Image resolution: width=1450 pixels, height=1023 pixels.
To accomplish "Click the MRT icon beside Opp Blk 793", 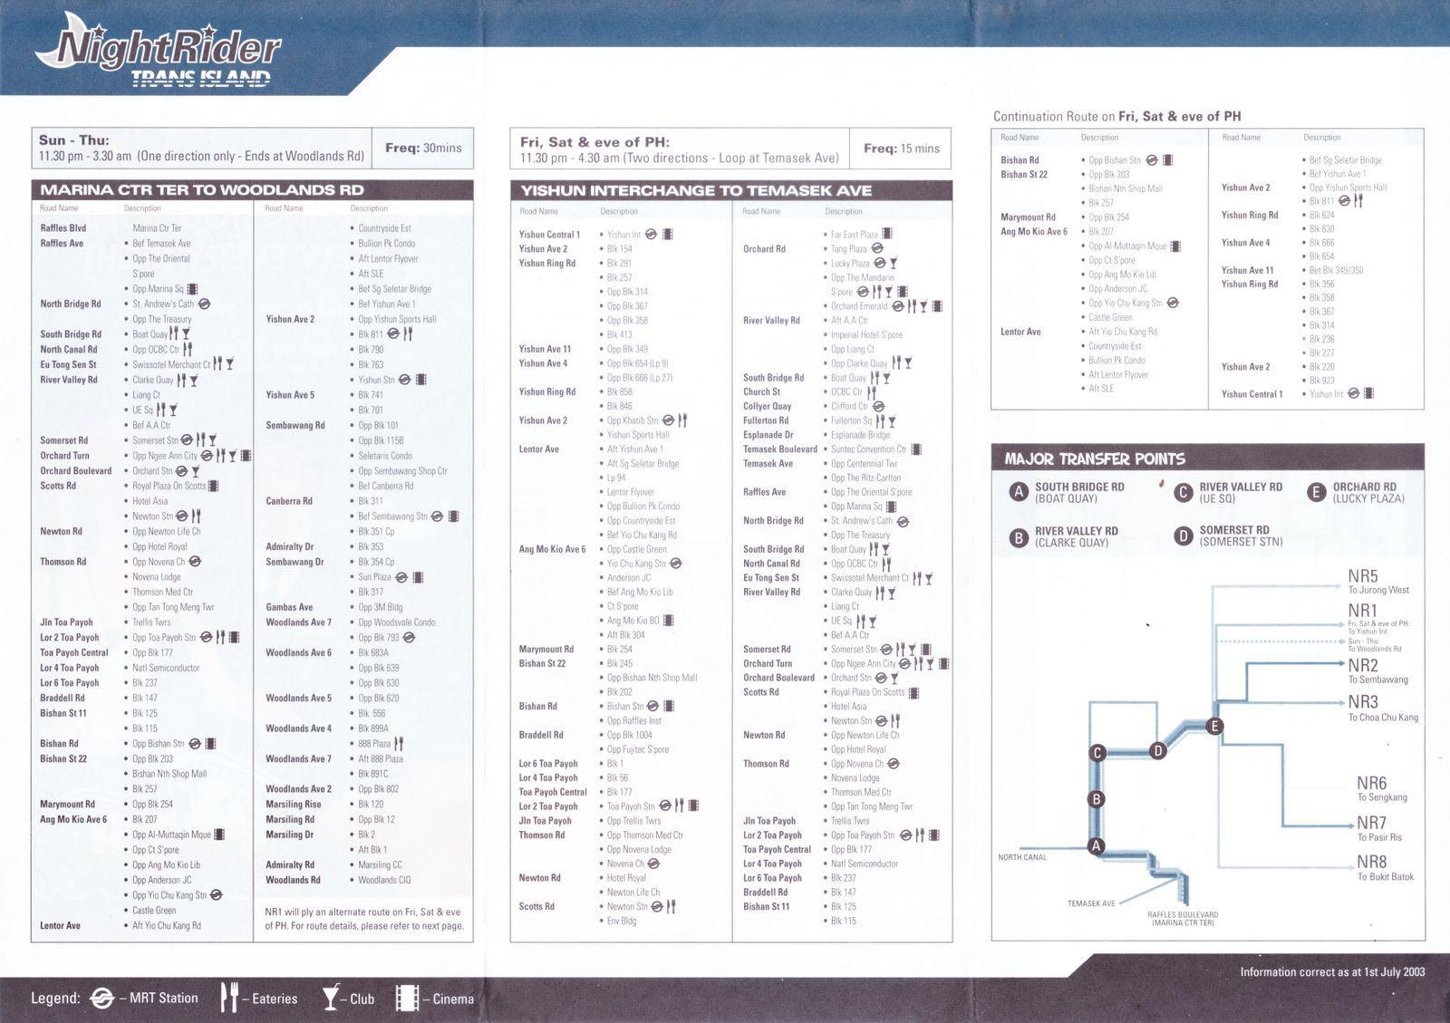I will (409, 638).
